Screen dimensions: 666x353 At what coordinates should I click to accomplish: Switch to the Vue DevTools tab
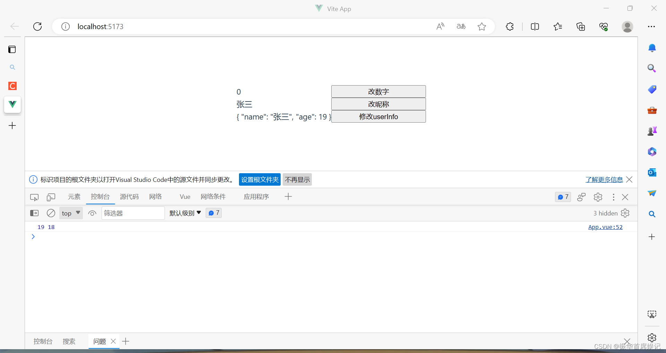[x=185, y=197]
